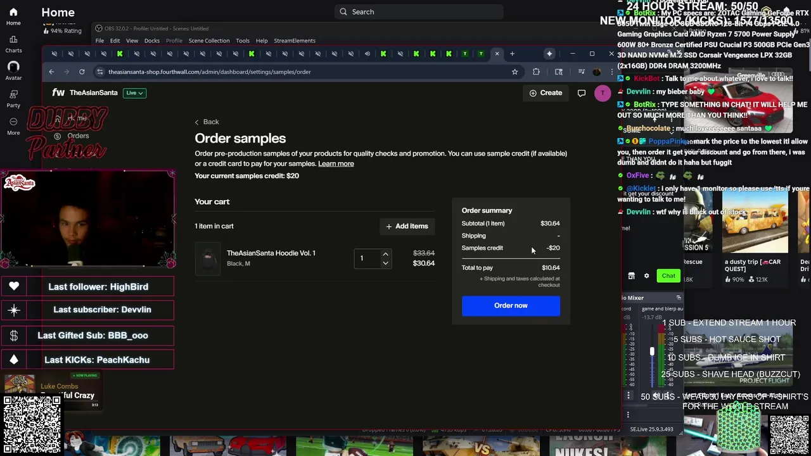Open the OBS Help menu
Image resolution: width=811 pixels, height=456 pixels.
[262, 41]
